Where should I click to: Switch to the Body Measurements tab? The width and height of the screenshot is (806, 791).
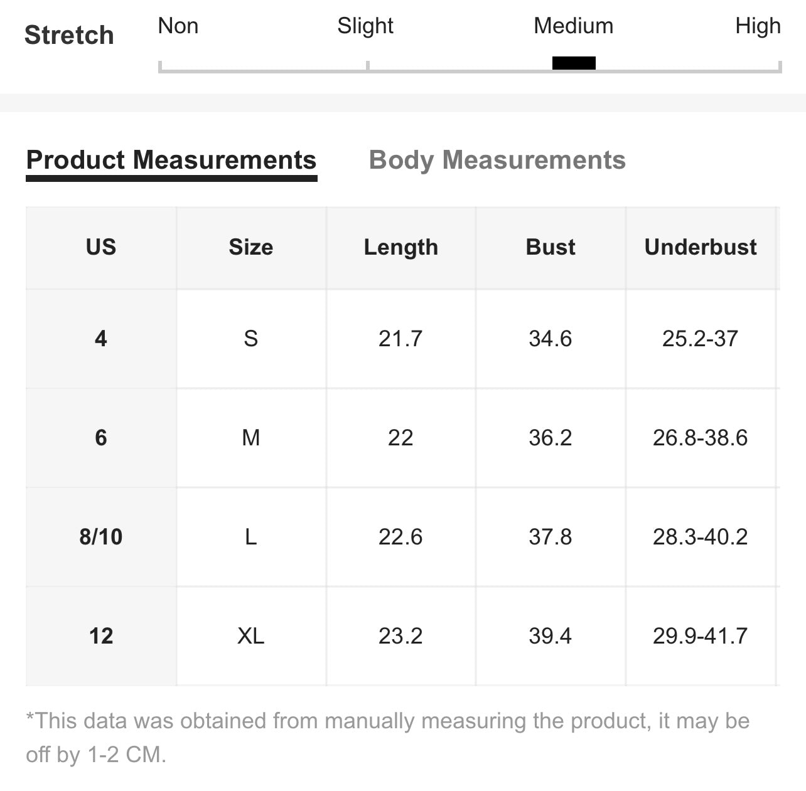click(497, 160)
